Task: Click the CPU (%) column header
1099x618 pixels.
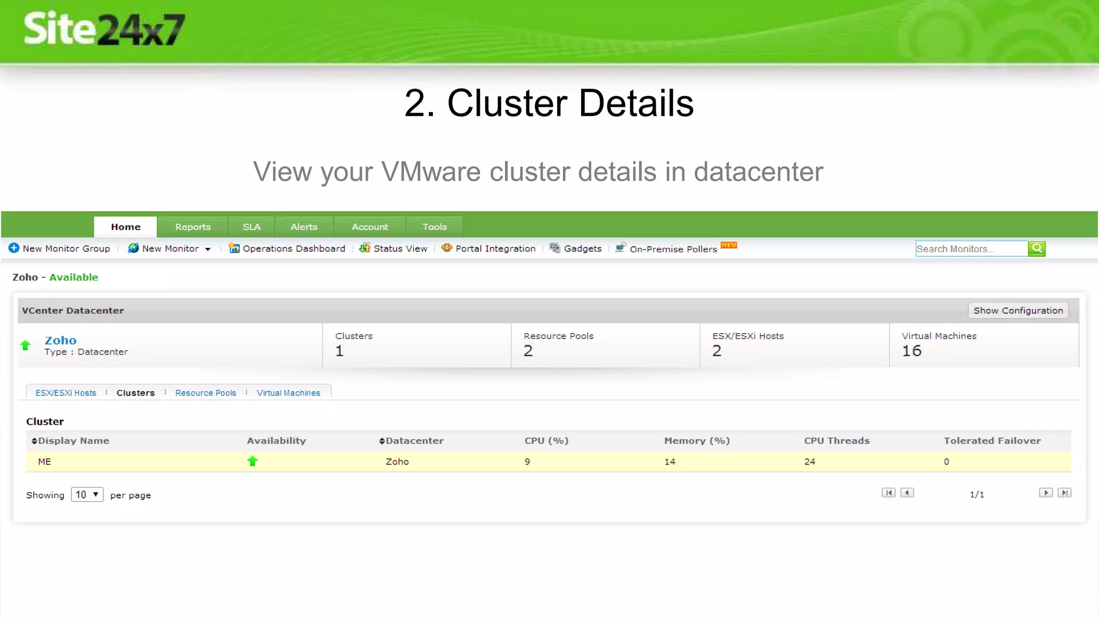Action: (x=546, y=440)
